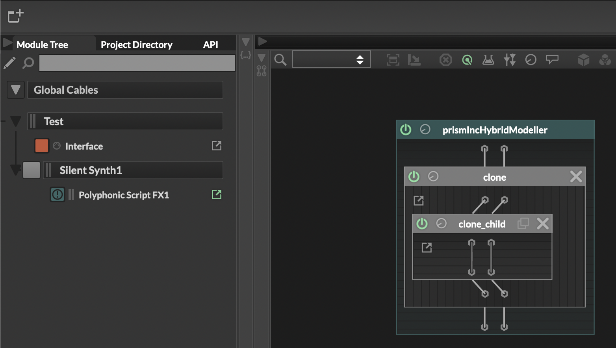Select the clone node title
616x348 pixels.
pos(495,177)
